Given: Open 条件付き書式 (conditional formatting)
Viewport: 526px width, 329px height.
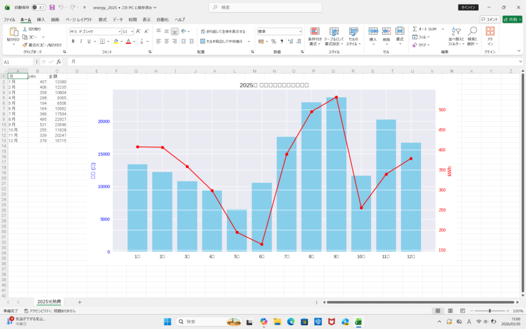Looking at the screenshot, I should 315,36.
